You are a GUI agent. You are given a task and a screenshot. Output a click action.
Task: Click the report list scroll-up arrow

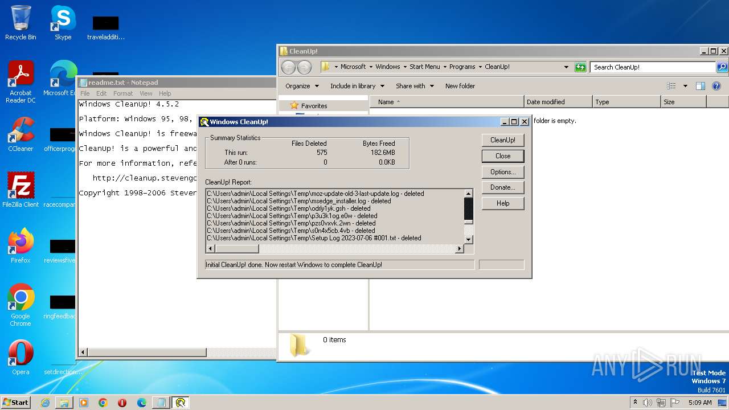pos(469,194)
